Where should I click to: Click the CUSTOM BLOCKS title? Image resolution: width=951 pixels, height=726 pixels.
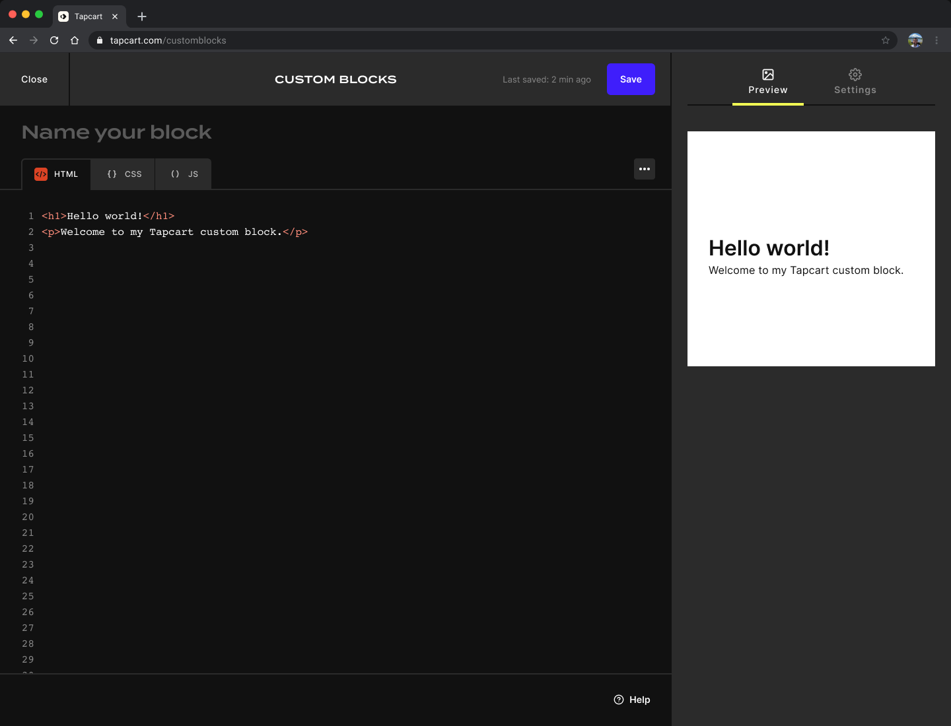click(335, 79)
